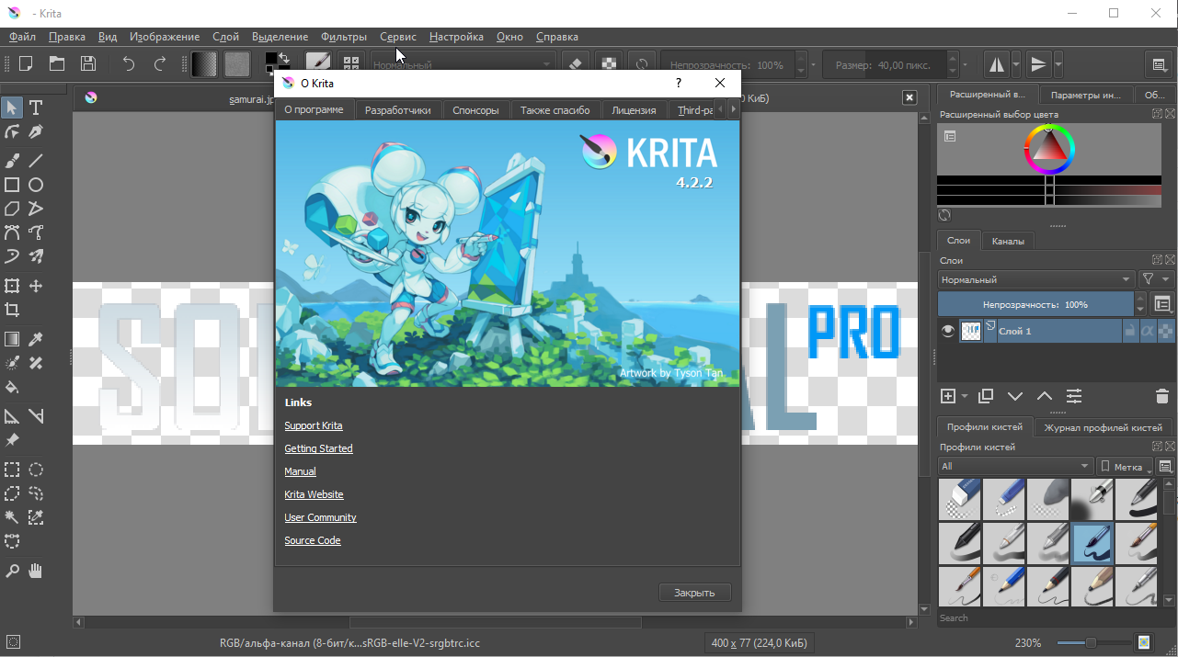The width and height of the screenshot is (1178, 657).
Task: Click the Save document icon
Action: point(88,63)
